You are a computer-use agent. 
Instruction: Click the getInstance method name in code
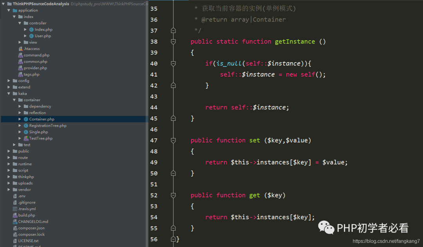[295, 42]
